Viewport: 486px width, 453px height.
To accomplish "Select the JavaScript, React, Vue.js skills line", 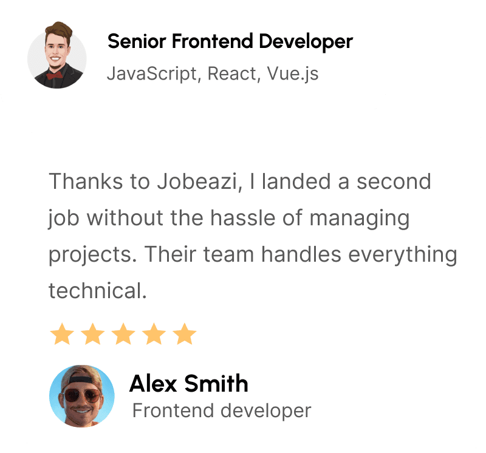I will pyautogui.click(x=213, y=74).
